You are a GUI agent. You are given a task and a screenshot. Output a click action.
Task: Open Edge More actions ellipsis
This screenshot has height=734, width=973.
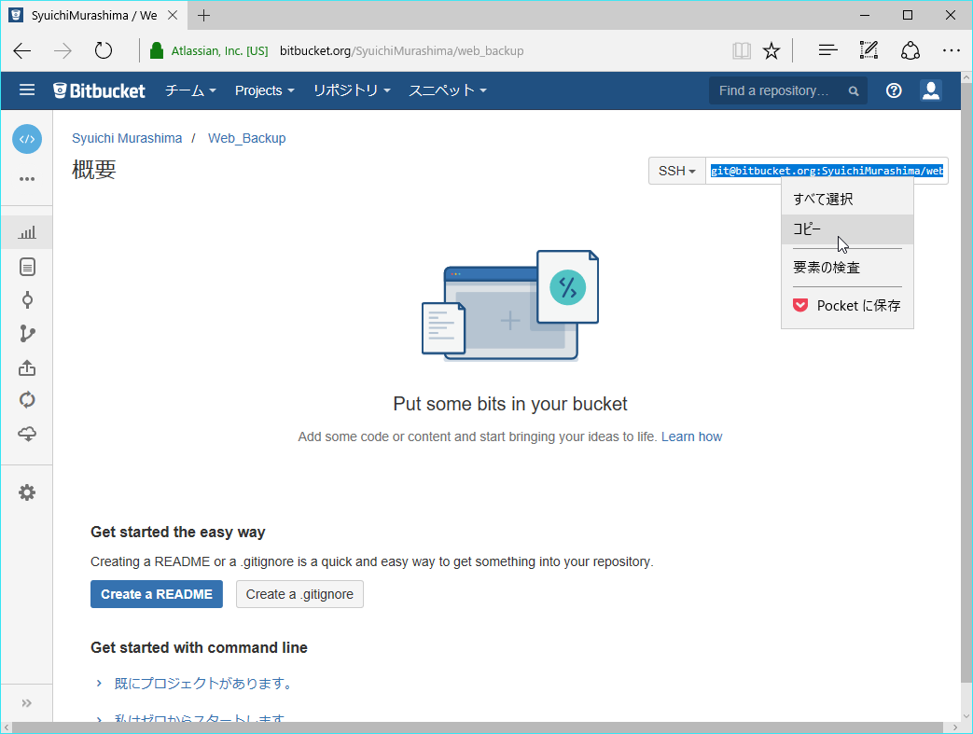[x=952, y=51]
